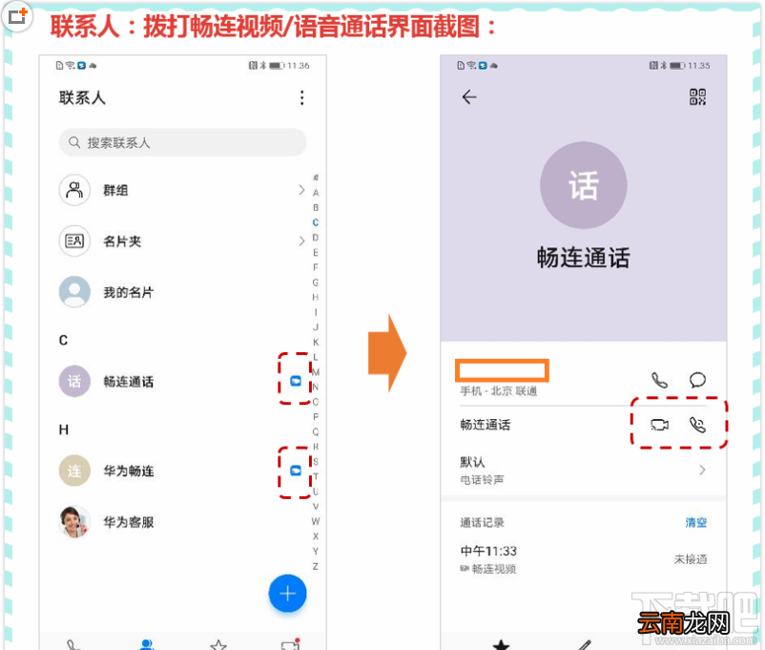The height and width of the screenshot is (650, 765).
Task: Call the mobile number with the phone icon
Action: click(660, 380)
